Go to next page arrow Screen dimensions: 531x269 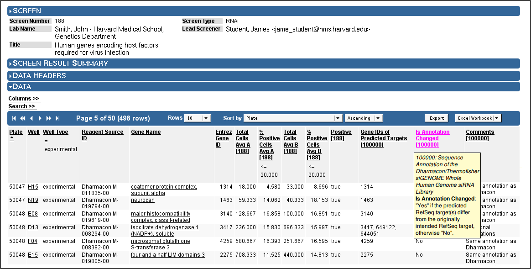[x=40, y=118]
